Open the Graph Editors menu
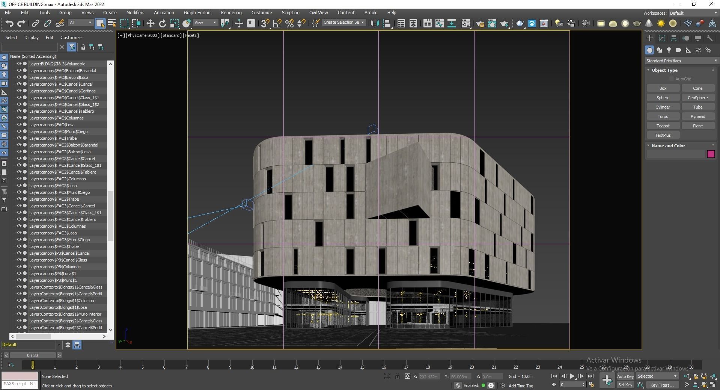The width and height of the screenshot is (720, 390). tap(197, 12)
